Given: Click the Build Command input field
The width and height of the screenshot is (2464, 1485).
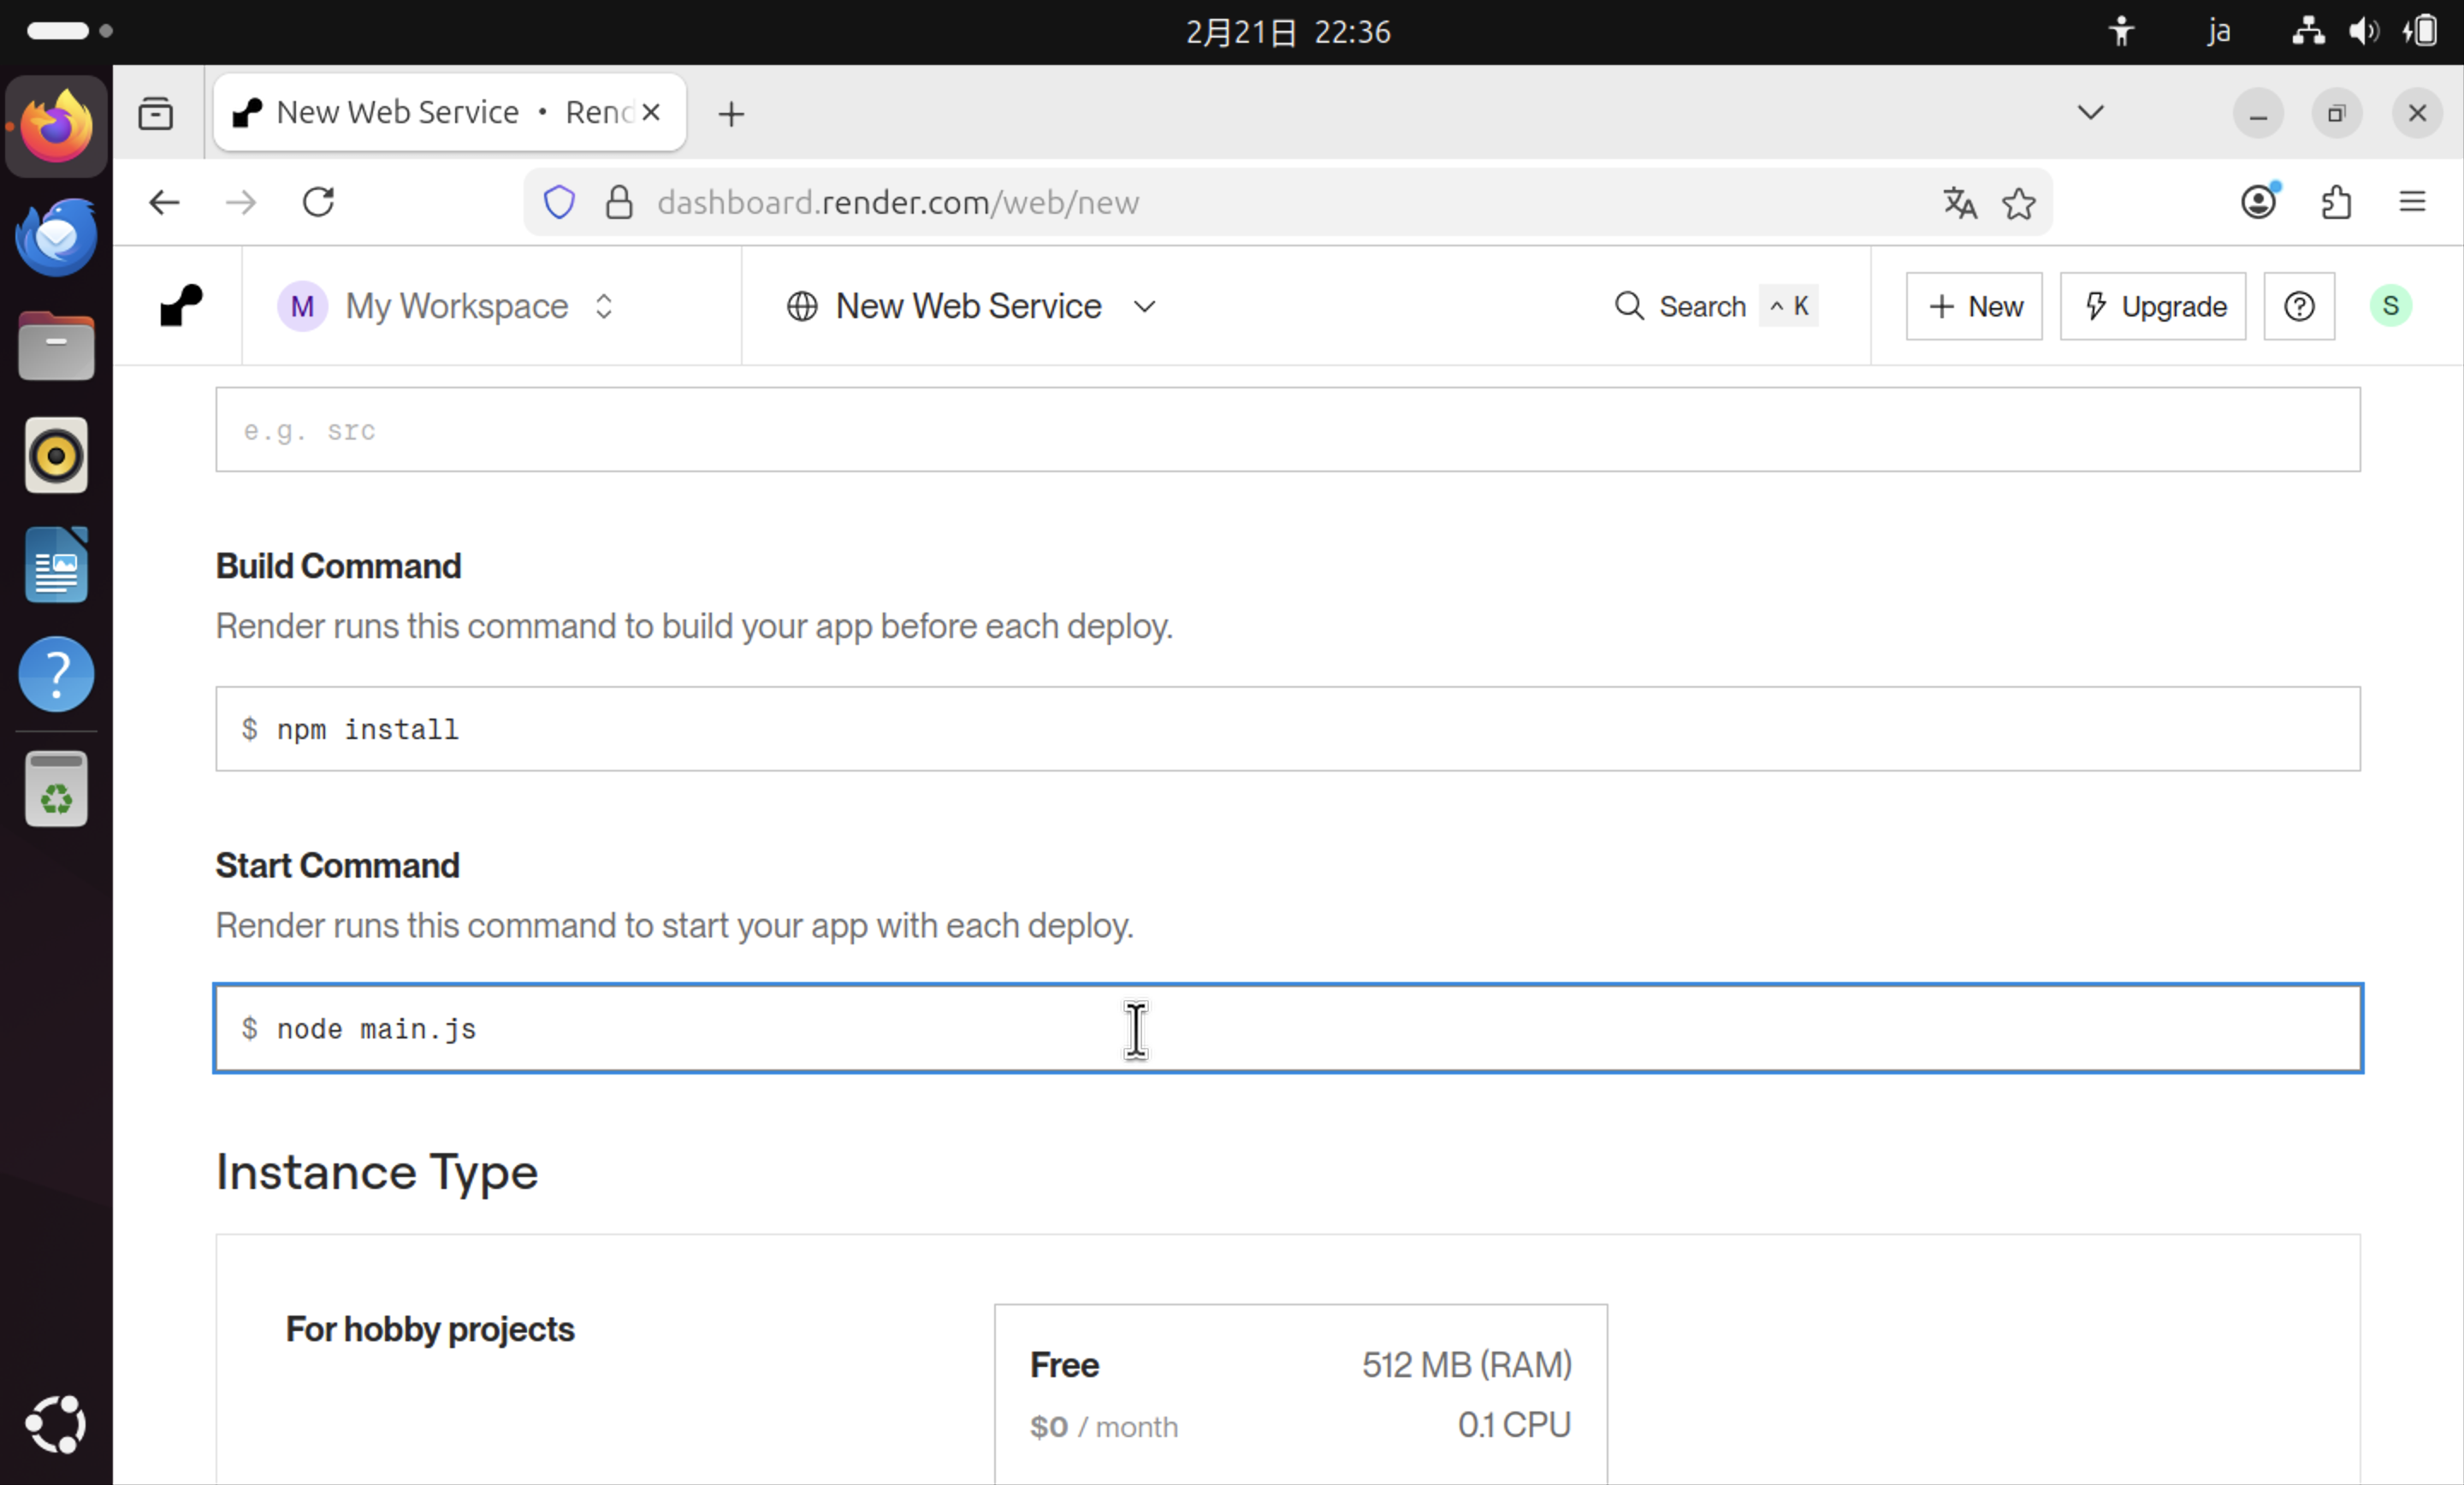Looking at the screenshot, I should click(1287, 729).
